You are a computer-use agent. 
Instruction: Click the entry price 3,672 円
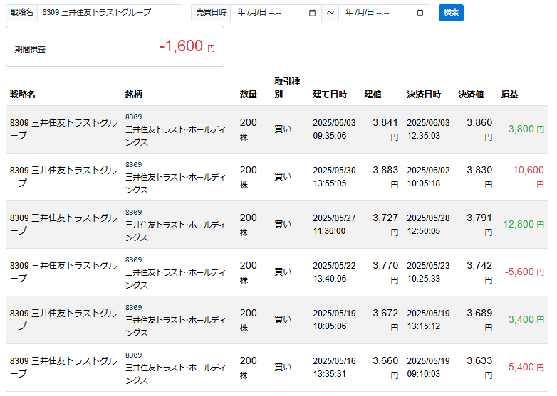pyautogui.click(x=385, y=319)
